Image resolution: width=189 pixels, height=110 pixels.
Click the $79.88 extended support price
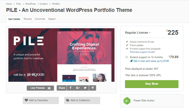174,57
